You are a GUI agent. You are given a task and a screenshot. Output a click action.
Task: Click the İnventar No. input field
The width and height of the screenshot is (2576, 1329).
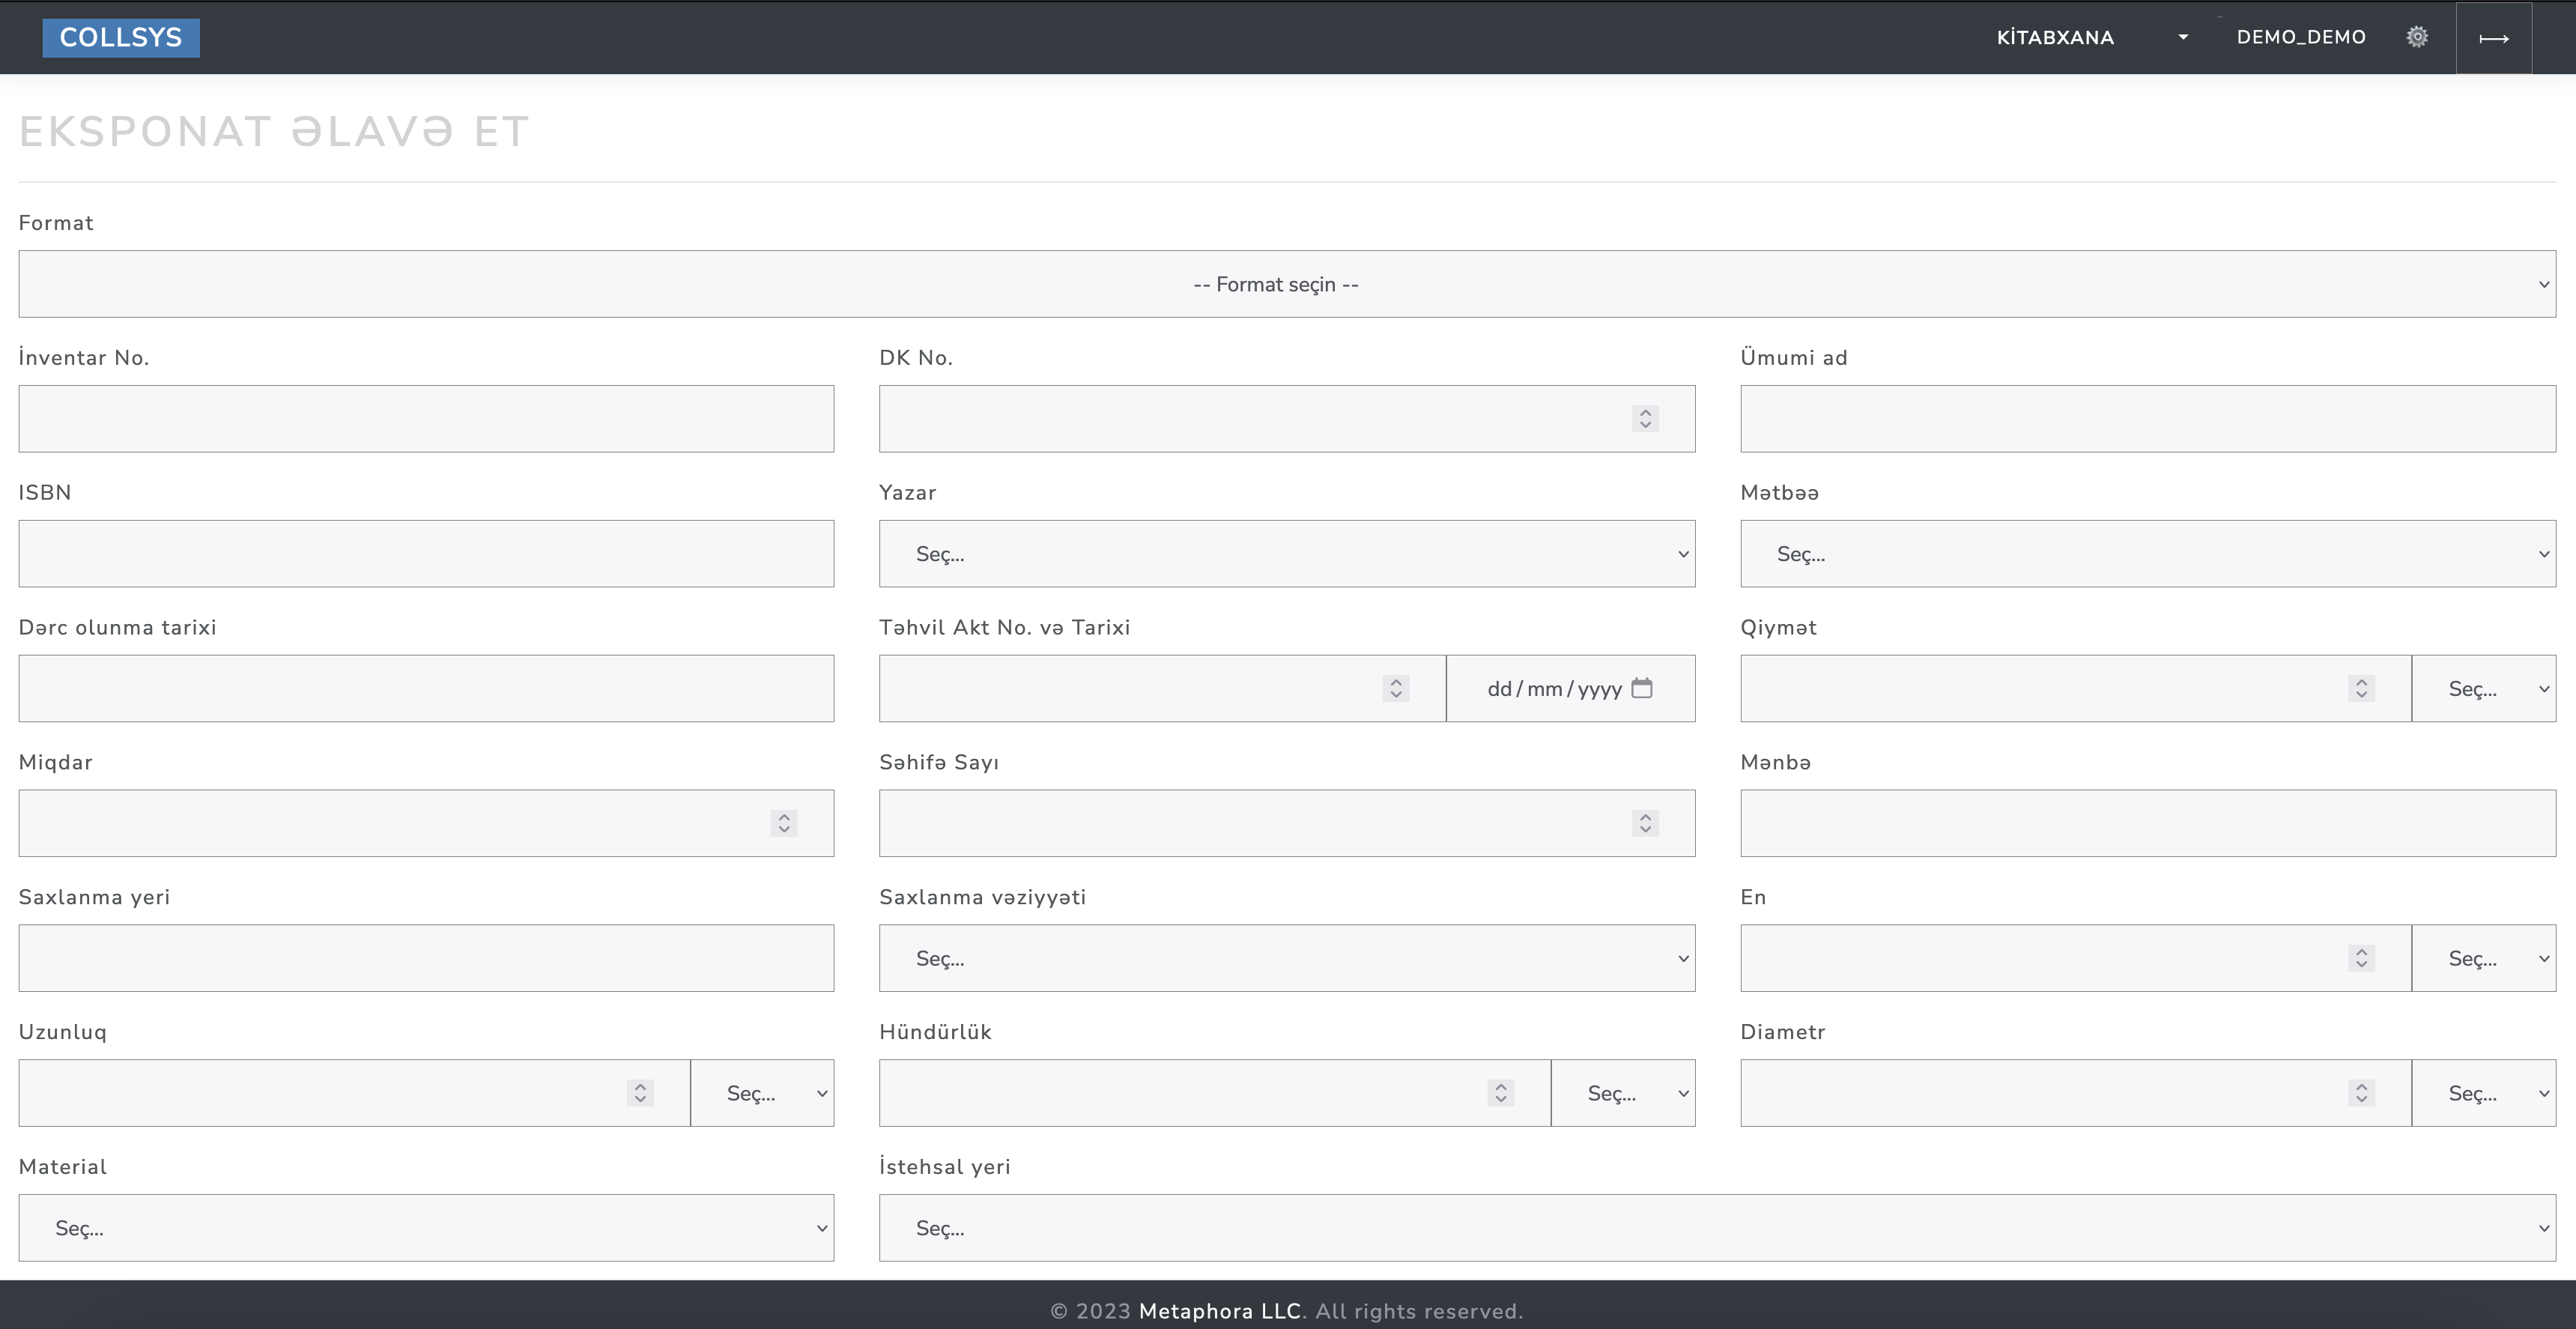click(426, 419)
